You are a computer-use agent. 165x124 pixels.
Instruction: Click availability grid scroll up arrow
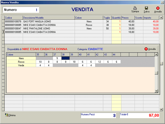coord(156,55)
